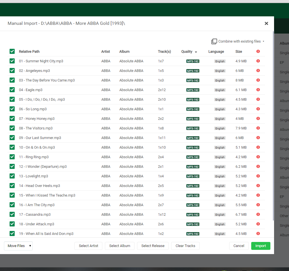Click the warning icon for Angeleyes row
The image size is (289, 271).
point(258,70)
